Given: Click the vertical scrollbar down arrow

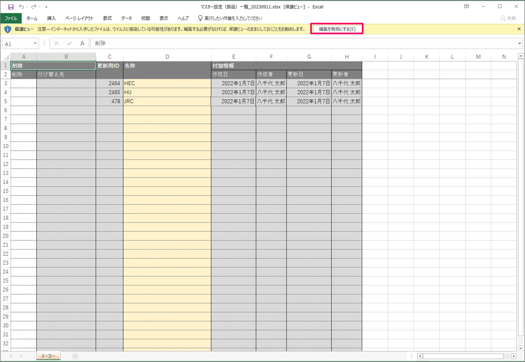Looking at the screenshot, I should 521,348.
